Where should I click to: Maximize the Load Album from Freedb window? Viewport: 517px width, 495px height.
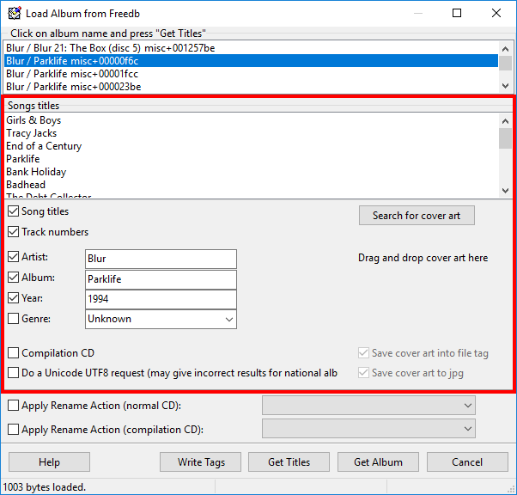coord(457,13)
